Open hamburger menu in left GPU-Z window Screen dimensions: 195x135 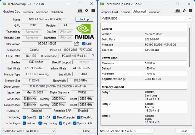(x=93, y=11)
